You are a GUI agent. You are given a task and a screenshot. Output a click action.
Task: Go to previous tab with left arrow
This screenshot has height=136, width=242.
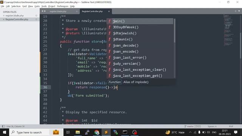click(x=42, y=11)
